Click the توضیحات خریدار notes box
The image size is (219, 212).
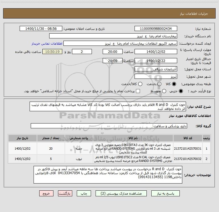click(108, 175)
